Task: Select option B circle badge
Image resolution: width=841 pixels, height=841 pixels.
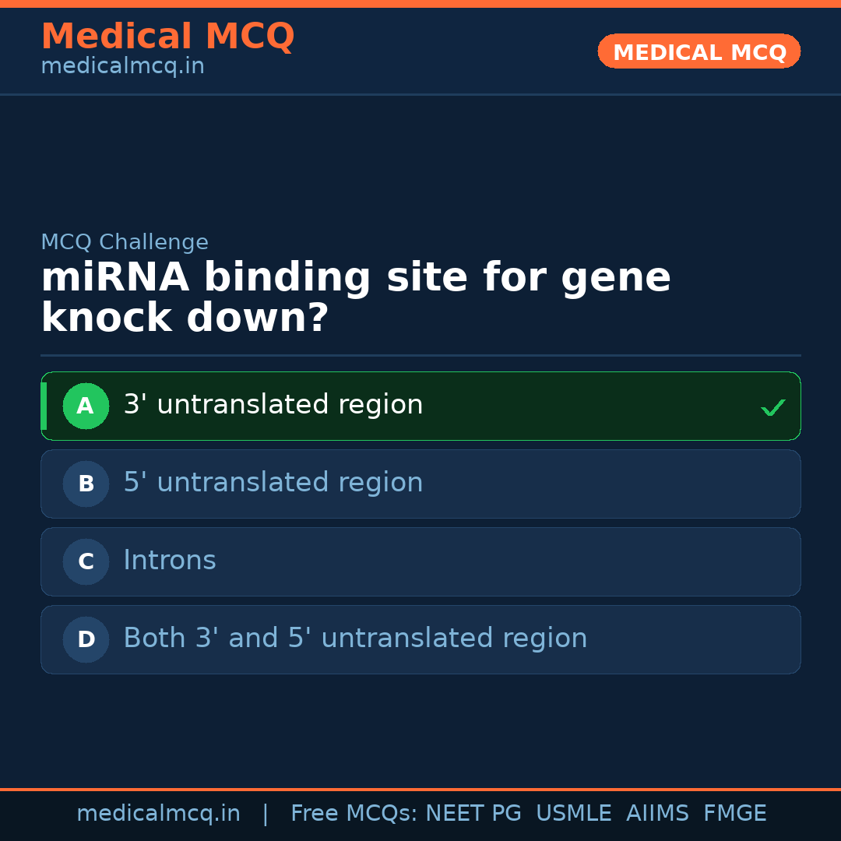Action: tap(86, 484)
